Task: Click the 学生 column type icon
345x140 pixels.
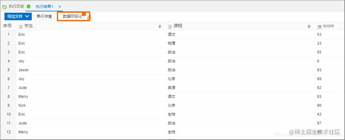Action: pos(21,27)
